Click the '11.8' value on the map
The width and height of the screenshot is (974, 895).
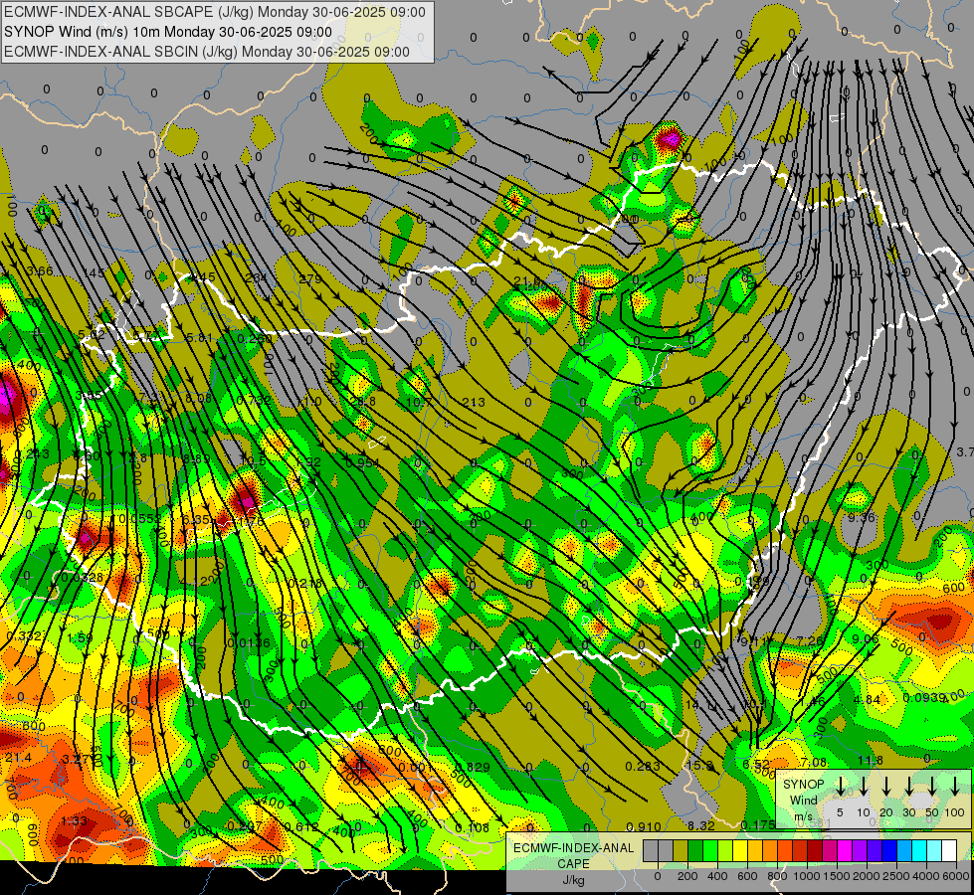click(x=871, y=760)
